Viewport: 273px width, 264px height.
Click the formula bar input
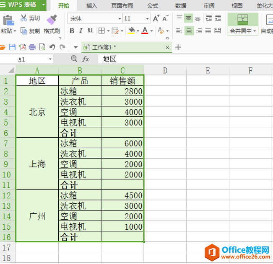point(185,59)
